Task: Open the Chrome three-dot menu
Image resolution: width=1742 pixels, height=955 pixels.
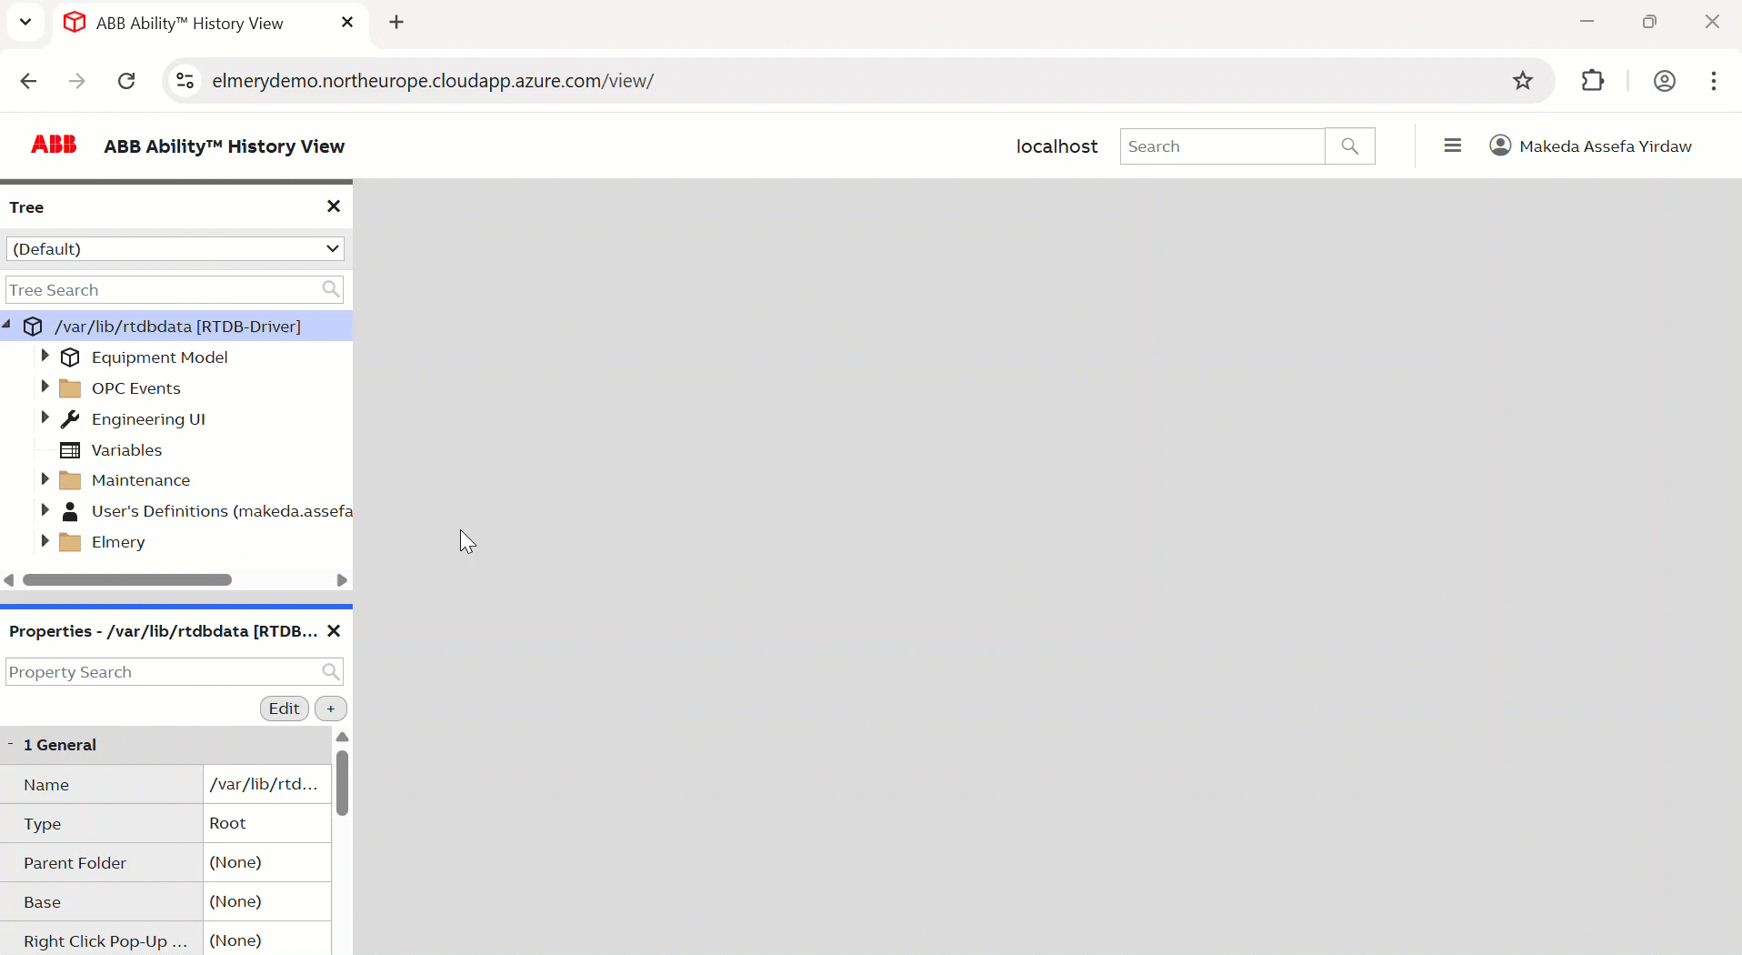Action: (x=1714, y=81)
